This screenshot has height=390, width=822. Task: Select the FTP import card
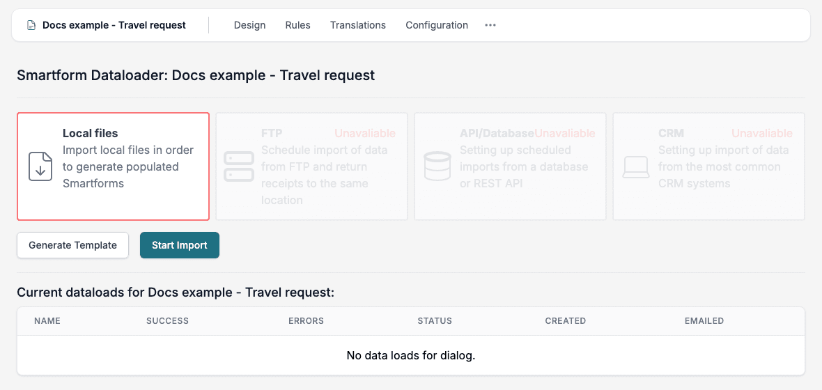(x=312, y=166)
